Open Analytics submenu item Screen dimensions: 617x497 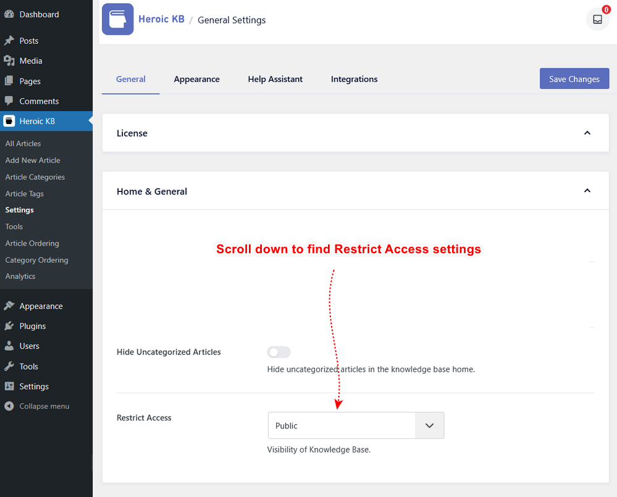click(20, 276)
